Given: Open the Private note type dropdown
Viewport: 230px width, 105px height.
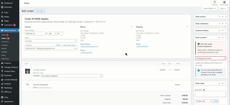Looking at the screenshot, I should [204, 101].
